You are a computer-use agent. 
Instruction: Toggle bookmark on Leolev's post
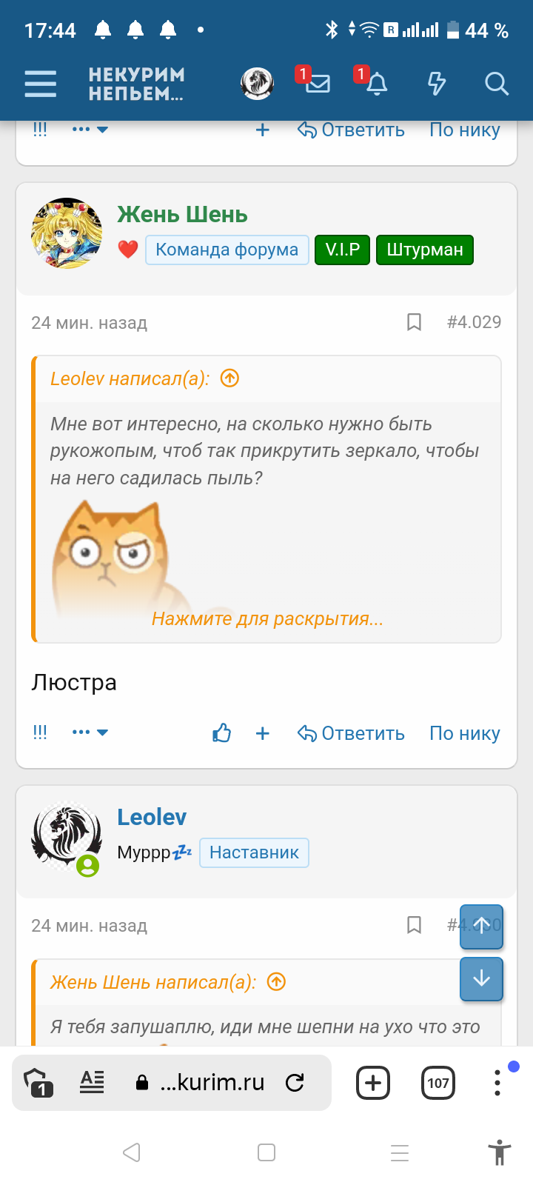[x=414, y=925]
